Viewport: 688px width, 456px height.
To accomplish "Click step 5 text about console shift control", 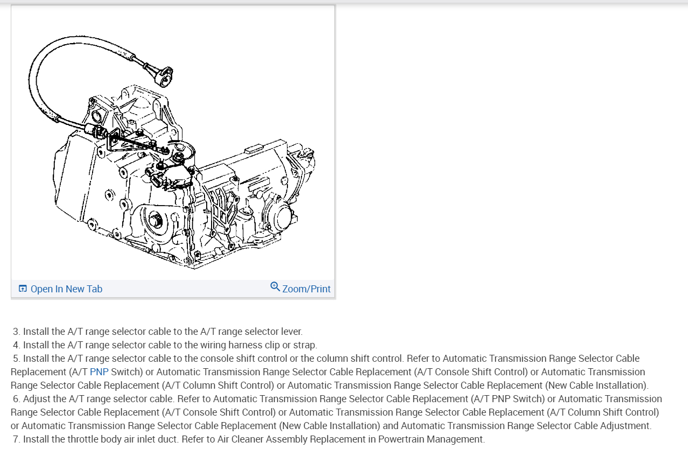I will point(329,372).
